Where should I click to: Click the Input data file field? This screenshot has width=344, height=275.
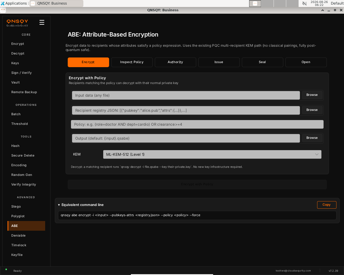186,95
